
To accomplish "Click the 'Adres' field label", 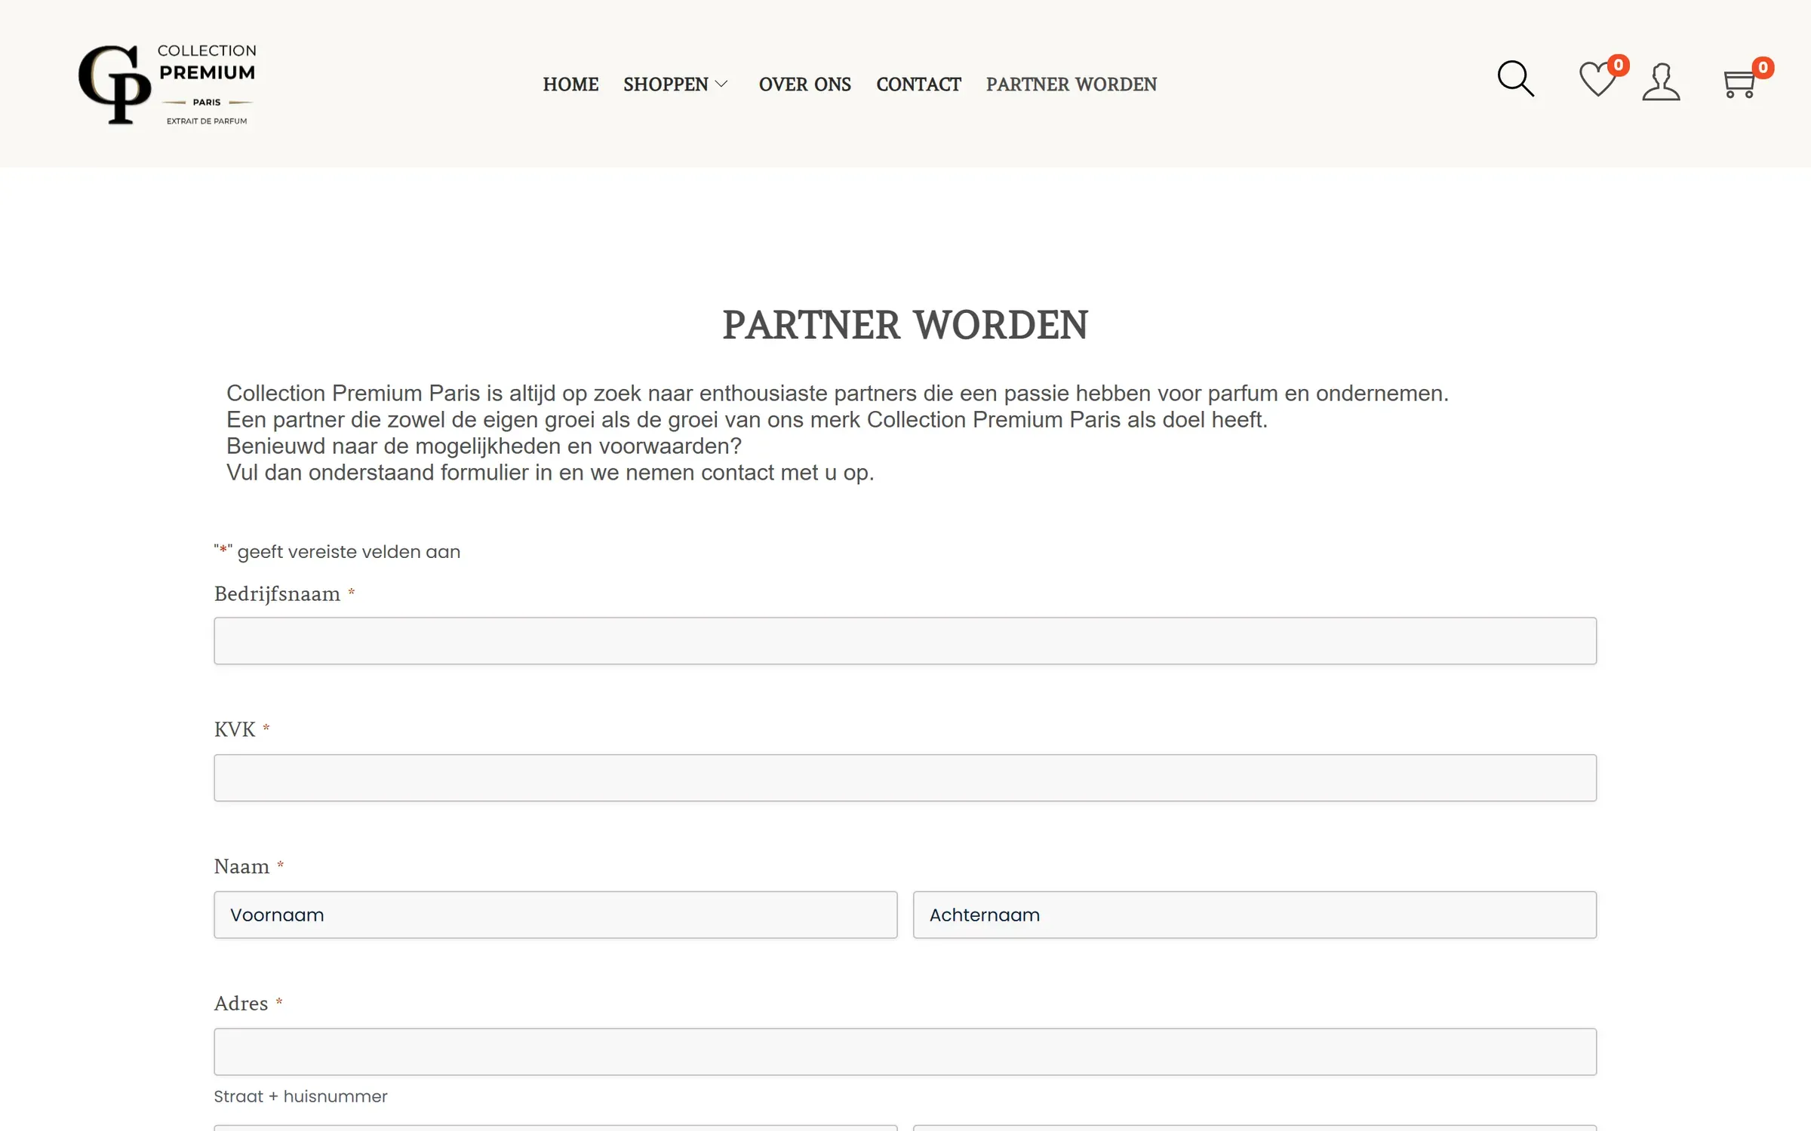I will click(x=241, y=1004).
